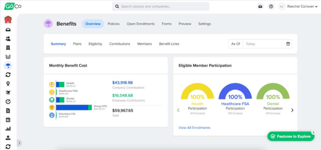Image resolution: width=321 pixels, height=150 pixels.
Task: Open the red barn company icon
Action: pyautogui.click(x=8, y=20)
